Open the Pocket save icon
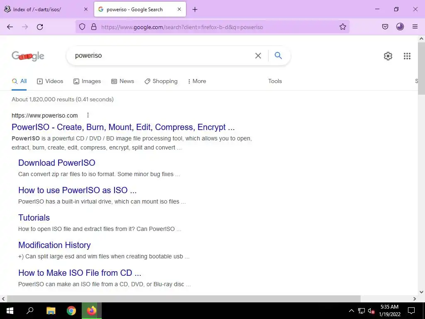The height and width of the screenshot is (319, 425). point(385,27)
